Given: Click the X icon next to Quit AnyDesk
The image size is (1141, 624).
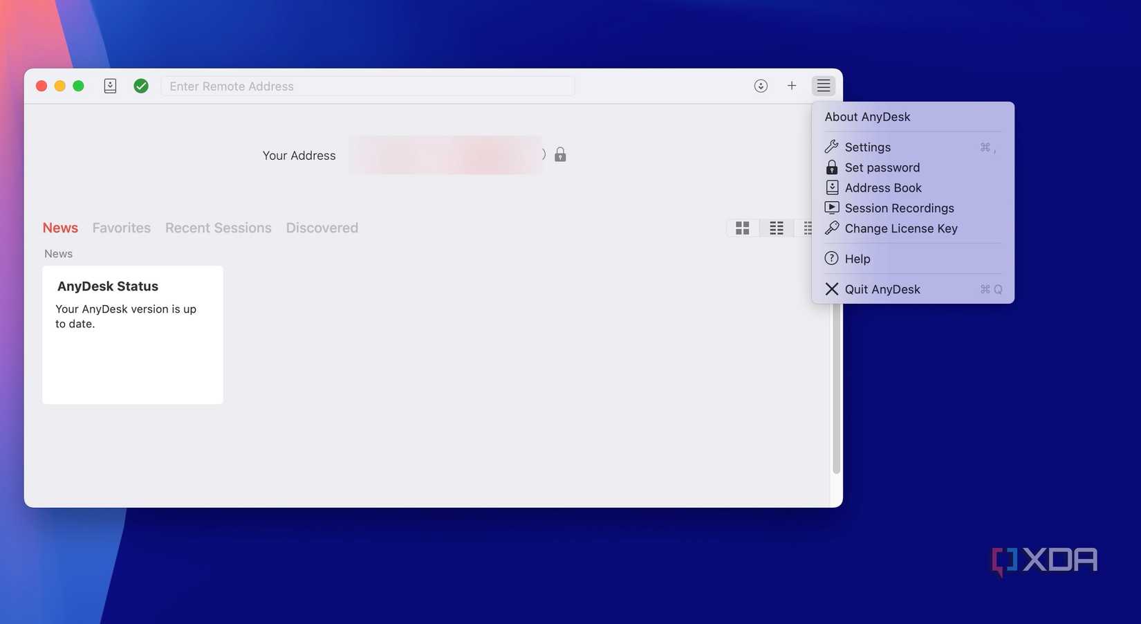Looking at the screenshot, I should [831, 288].
